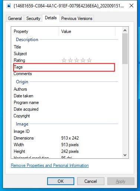Set the rating to one star

[x=64, y=60]
